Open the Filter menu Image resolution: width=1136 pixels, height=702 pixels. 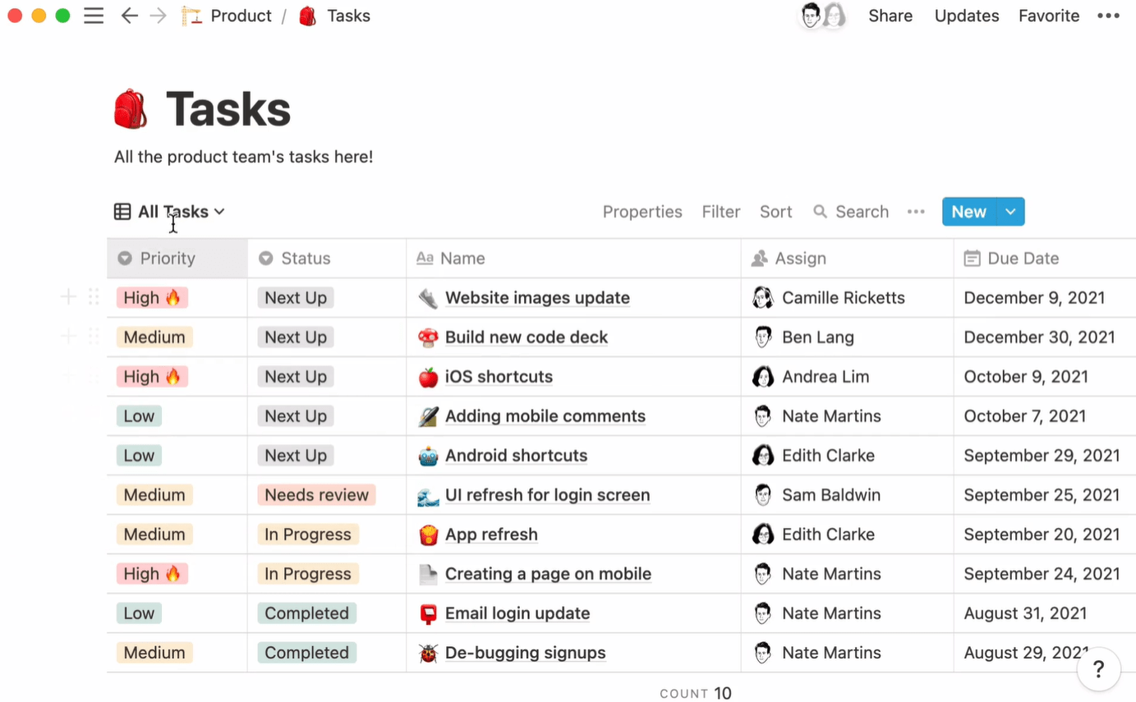coord(721,212)
